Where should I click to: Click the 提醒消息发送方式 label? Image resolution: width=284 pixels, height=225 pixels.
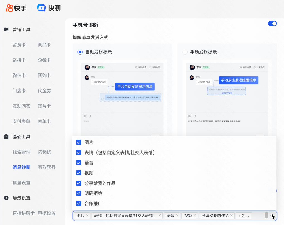coord(90,38)
